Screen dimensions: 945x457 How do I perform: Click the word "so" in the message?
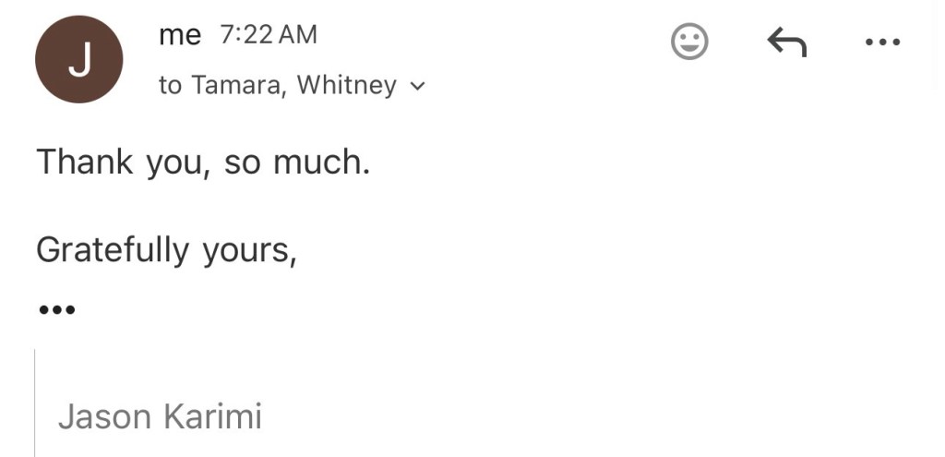240,163
